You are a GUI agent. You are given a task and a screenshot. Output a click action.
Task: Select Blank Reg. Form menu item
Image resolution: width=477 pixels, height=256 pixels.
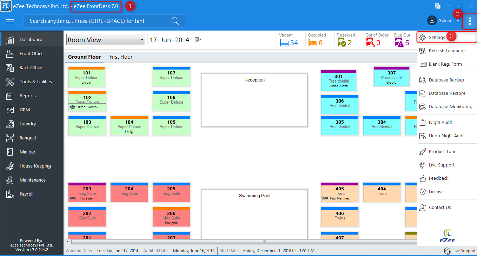(447, 64)
